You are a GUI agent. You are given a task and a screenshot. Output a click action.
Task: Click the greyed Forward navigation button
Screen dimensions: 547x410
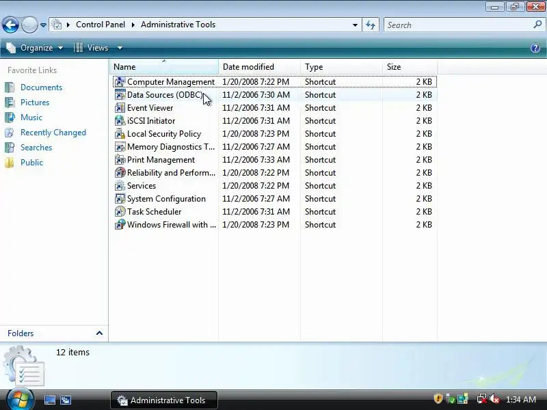(29, 25)
